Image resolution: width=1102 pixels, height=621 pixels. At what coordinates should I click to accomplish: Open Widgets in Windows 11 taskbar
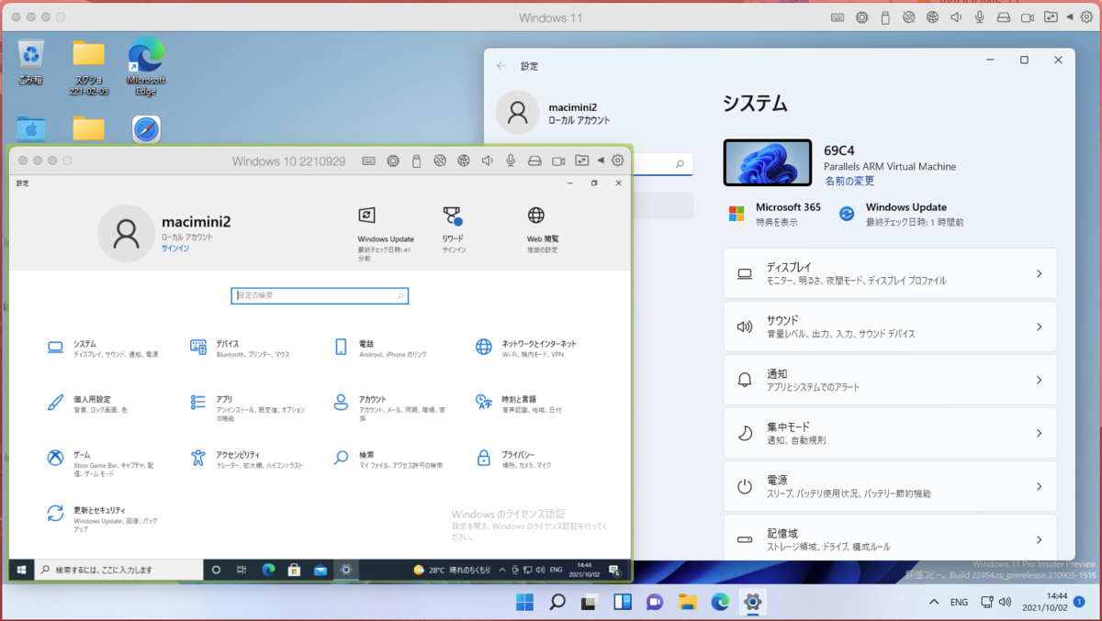click(x=622, y=602)
